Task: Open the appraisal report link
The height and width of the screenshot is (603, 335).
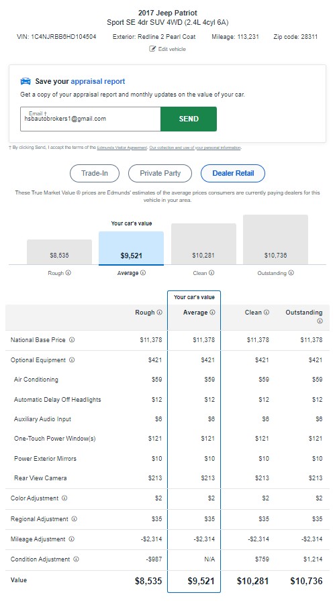Action: pyautogui.click(x=98, y=82)
